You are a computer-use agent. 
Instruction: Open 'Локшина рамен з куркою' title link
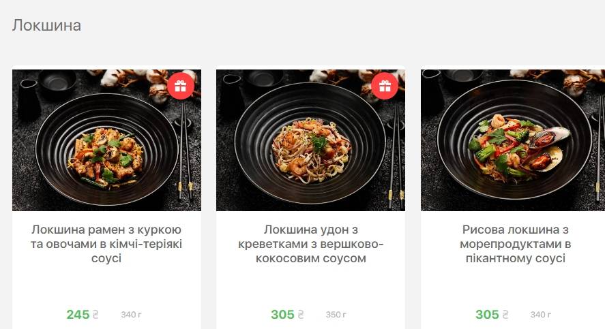[x=106, y=244]
